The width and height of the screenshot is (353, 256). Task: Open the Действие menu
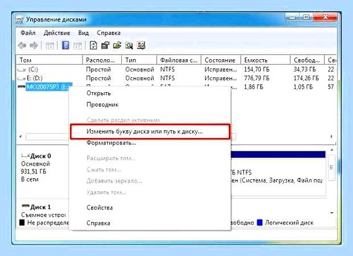pyautogui.click(x=57, y=33)
